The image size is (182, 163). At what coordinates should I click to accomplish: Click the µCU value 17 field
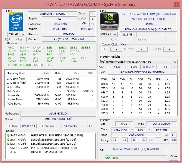point(92,24)
